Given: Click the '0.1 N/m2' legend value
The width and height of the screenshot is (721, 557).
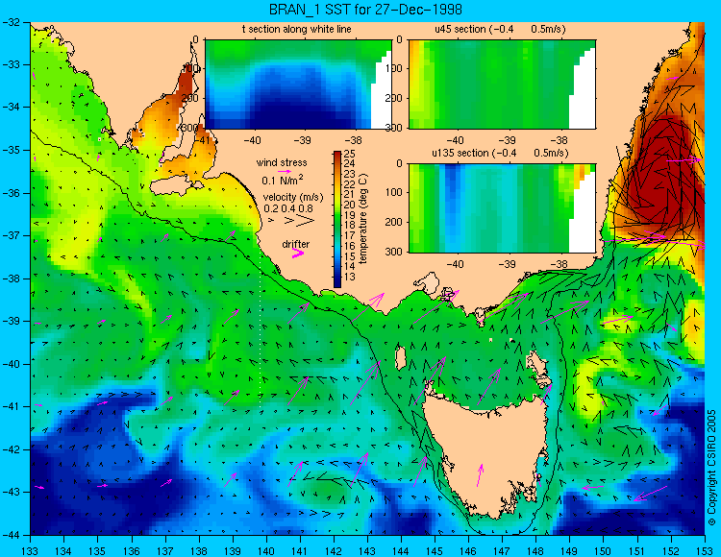Looking at the screenshot, I should [283, 180].
